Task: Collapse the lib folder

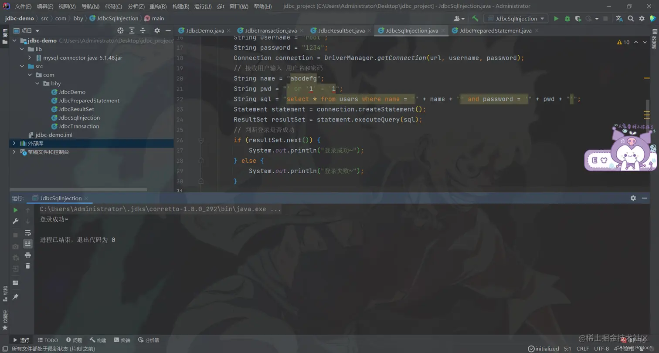Action: coord(22,49)
